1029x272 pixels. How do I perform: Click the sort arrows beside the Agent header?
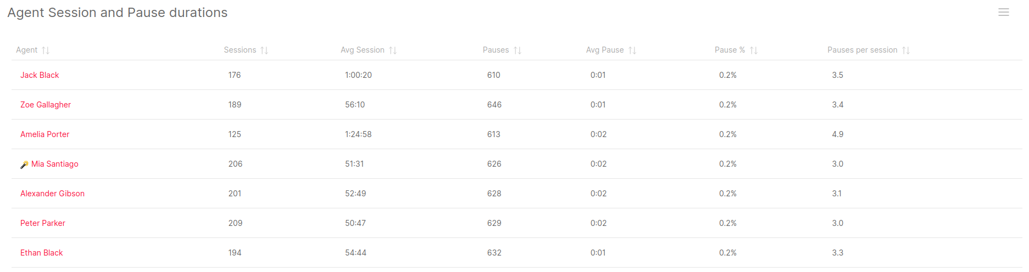coord(46,50)
